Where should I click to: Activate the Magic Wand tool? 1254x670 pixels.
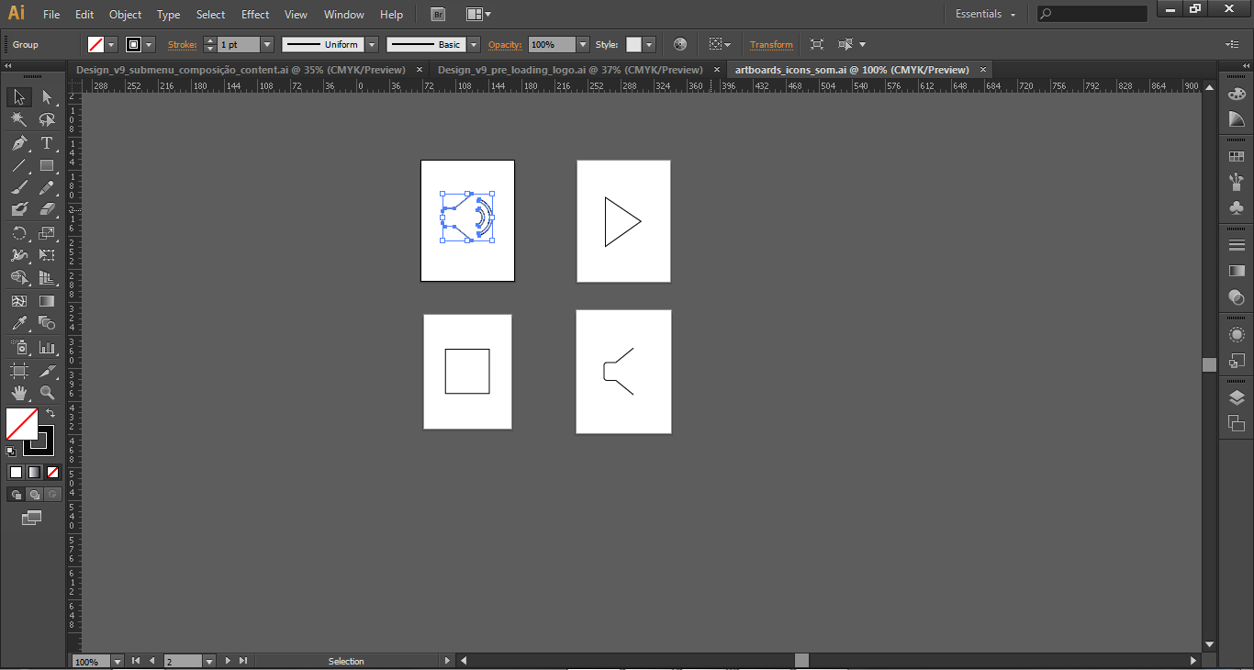point(19,120)
